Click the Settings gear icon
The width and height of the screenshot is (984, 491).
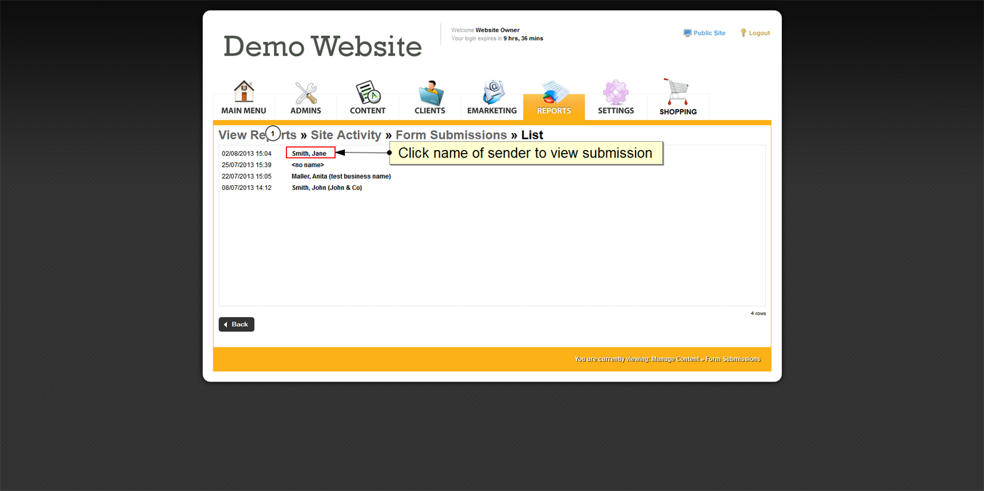tap(616, 93)
